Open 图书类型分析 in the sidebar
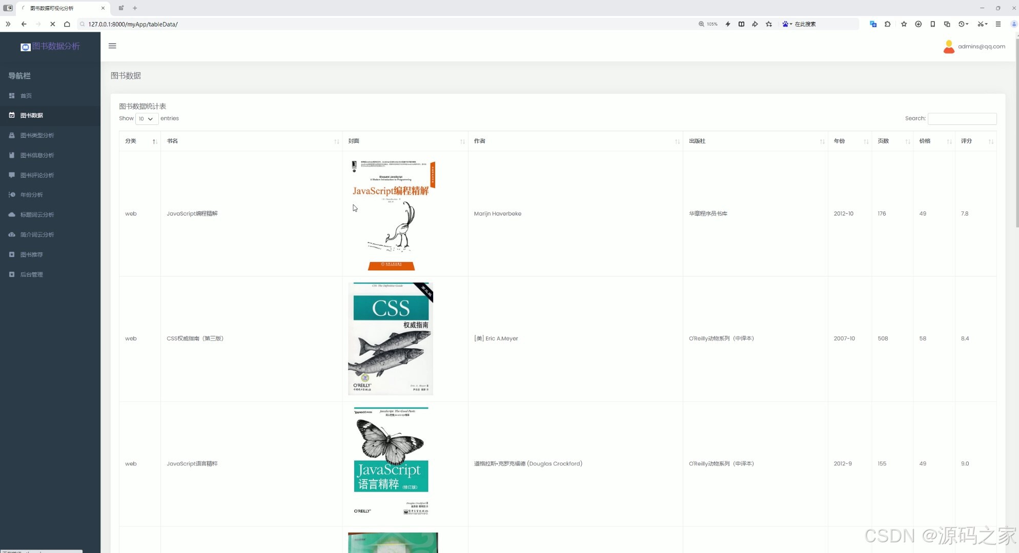 37,135
